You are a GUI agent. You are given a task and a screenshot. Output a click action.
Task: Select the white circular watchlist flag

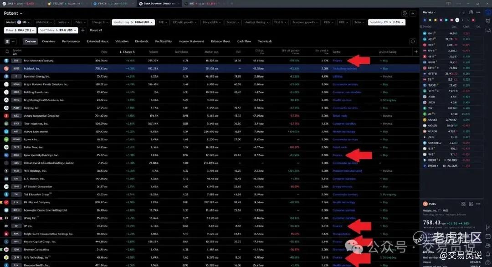[x=457, y=20]
